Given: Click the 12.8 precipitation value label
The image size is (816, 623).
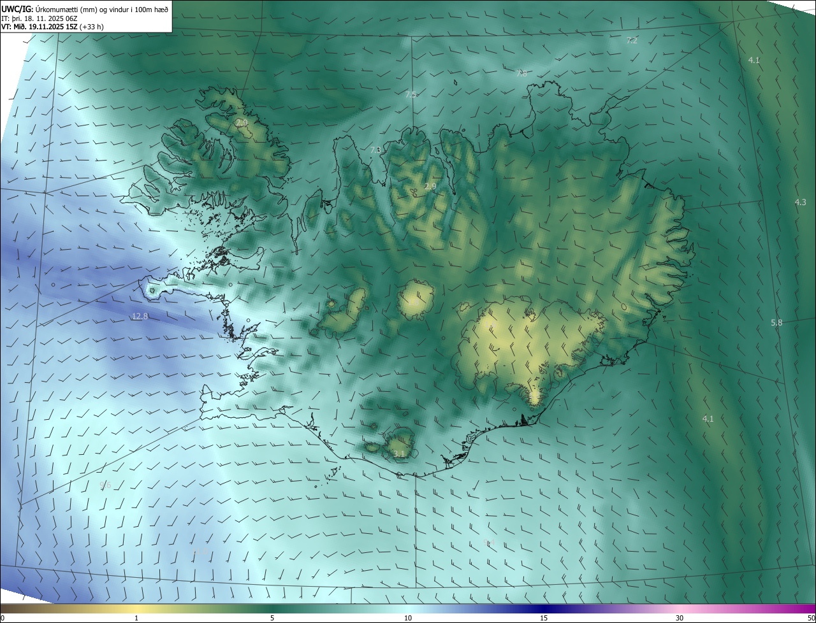Looking at the screenshot, I should [x=140, y=316].
